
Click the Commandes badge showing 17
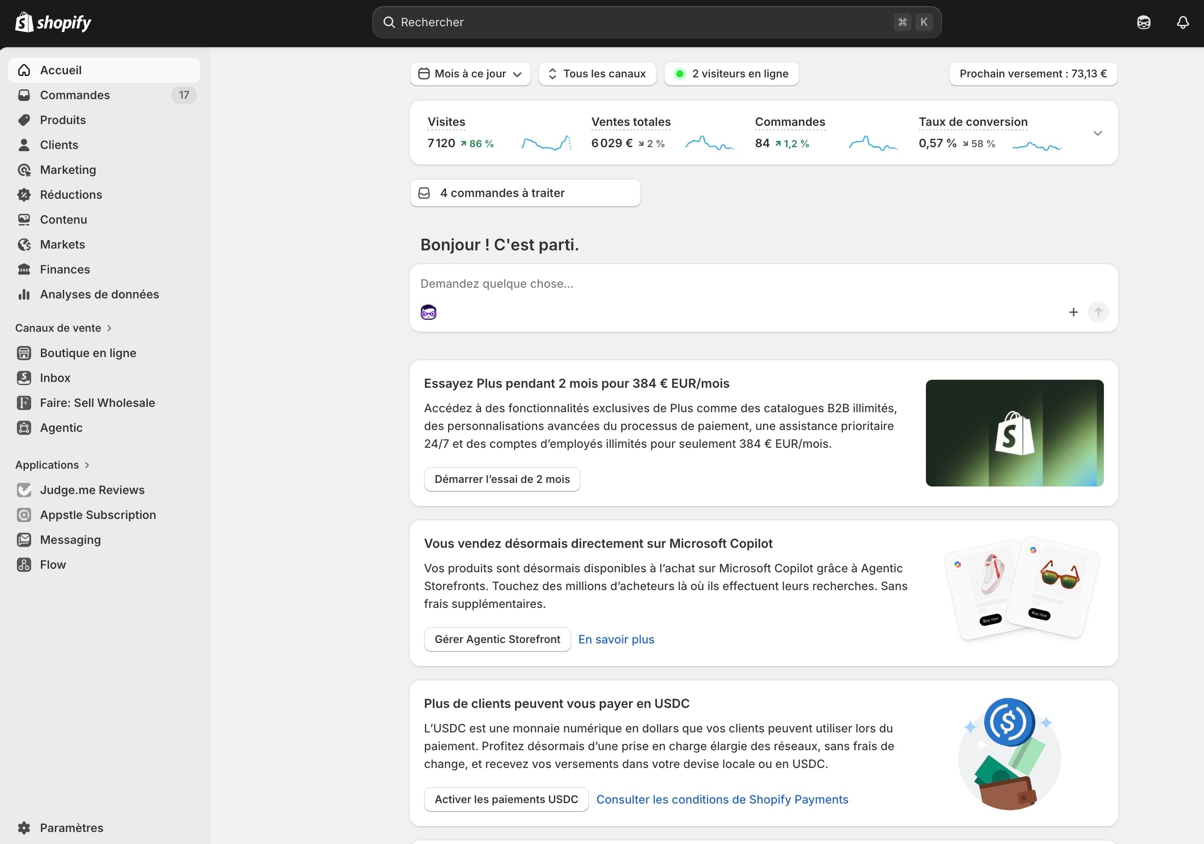click(x=183, y=95)
